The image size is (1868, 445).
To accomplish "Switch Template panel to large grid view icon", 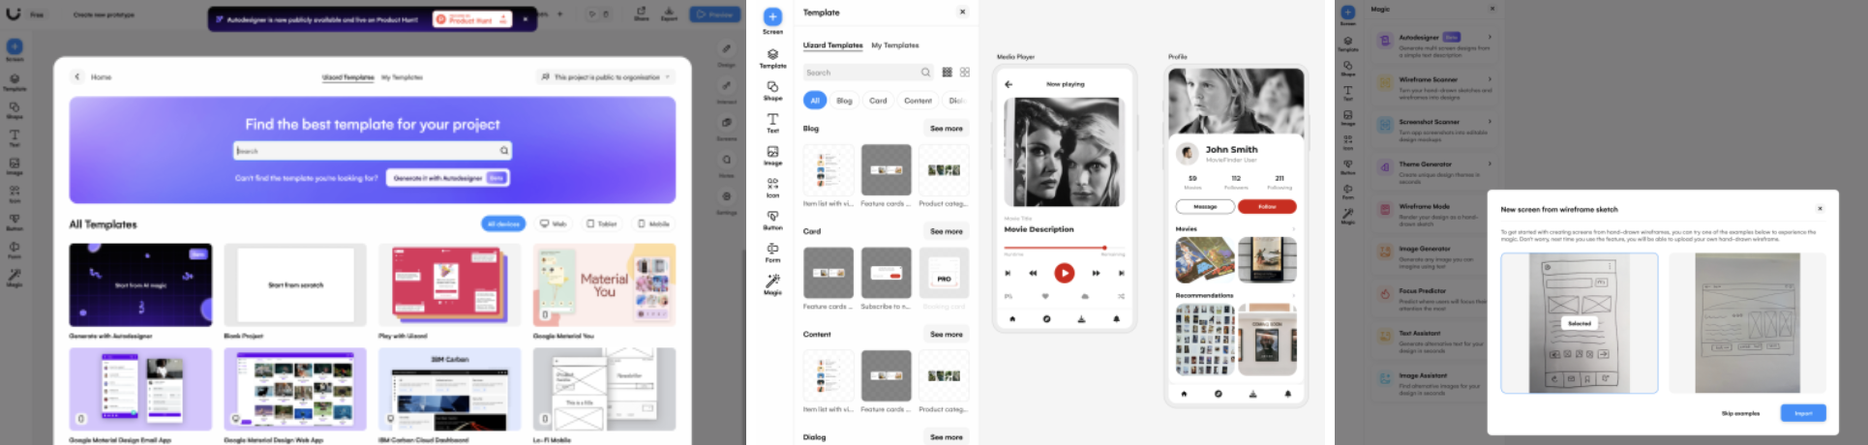I will 965,73.
